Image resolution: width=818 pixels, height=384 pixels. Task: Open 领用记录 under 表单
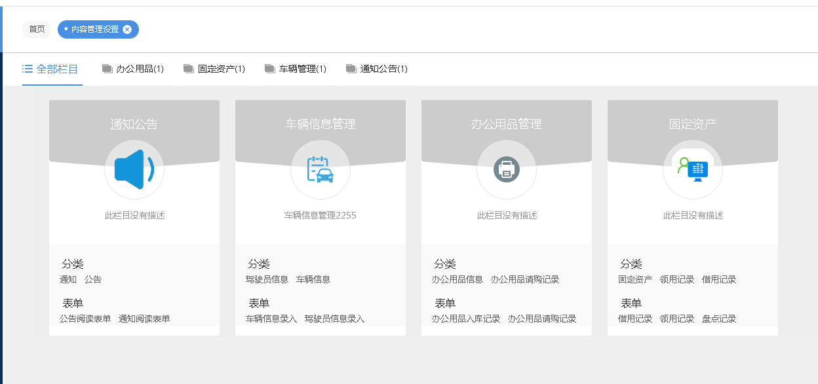click(x=677, y=319)
